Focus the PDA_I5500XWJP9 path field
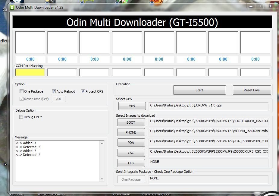The height and width of the screenshot is (196, 279). [x=208, y=142]
